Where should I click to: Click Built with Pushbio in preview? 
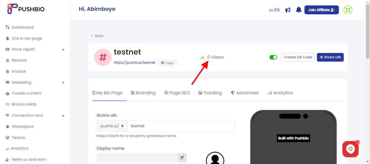[x=293, y=138]
